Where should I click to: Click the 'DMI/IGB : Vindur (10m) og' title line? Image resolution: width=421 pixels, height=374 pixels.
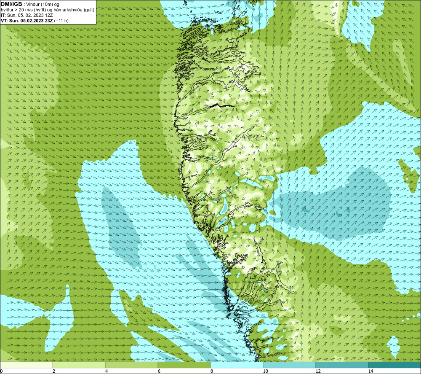pos(30,4)
